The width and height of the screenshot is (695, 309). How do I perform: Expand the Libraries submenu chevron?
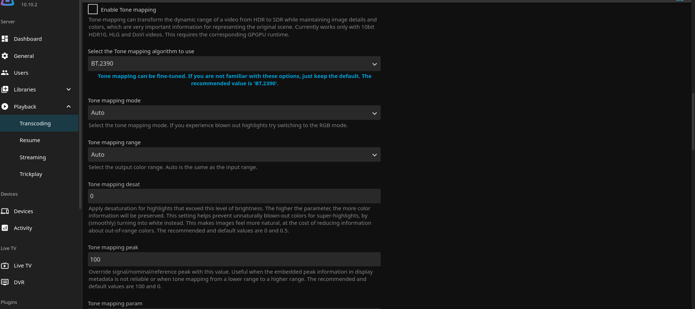coord(69,89)
